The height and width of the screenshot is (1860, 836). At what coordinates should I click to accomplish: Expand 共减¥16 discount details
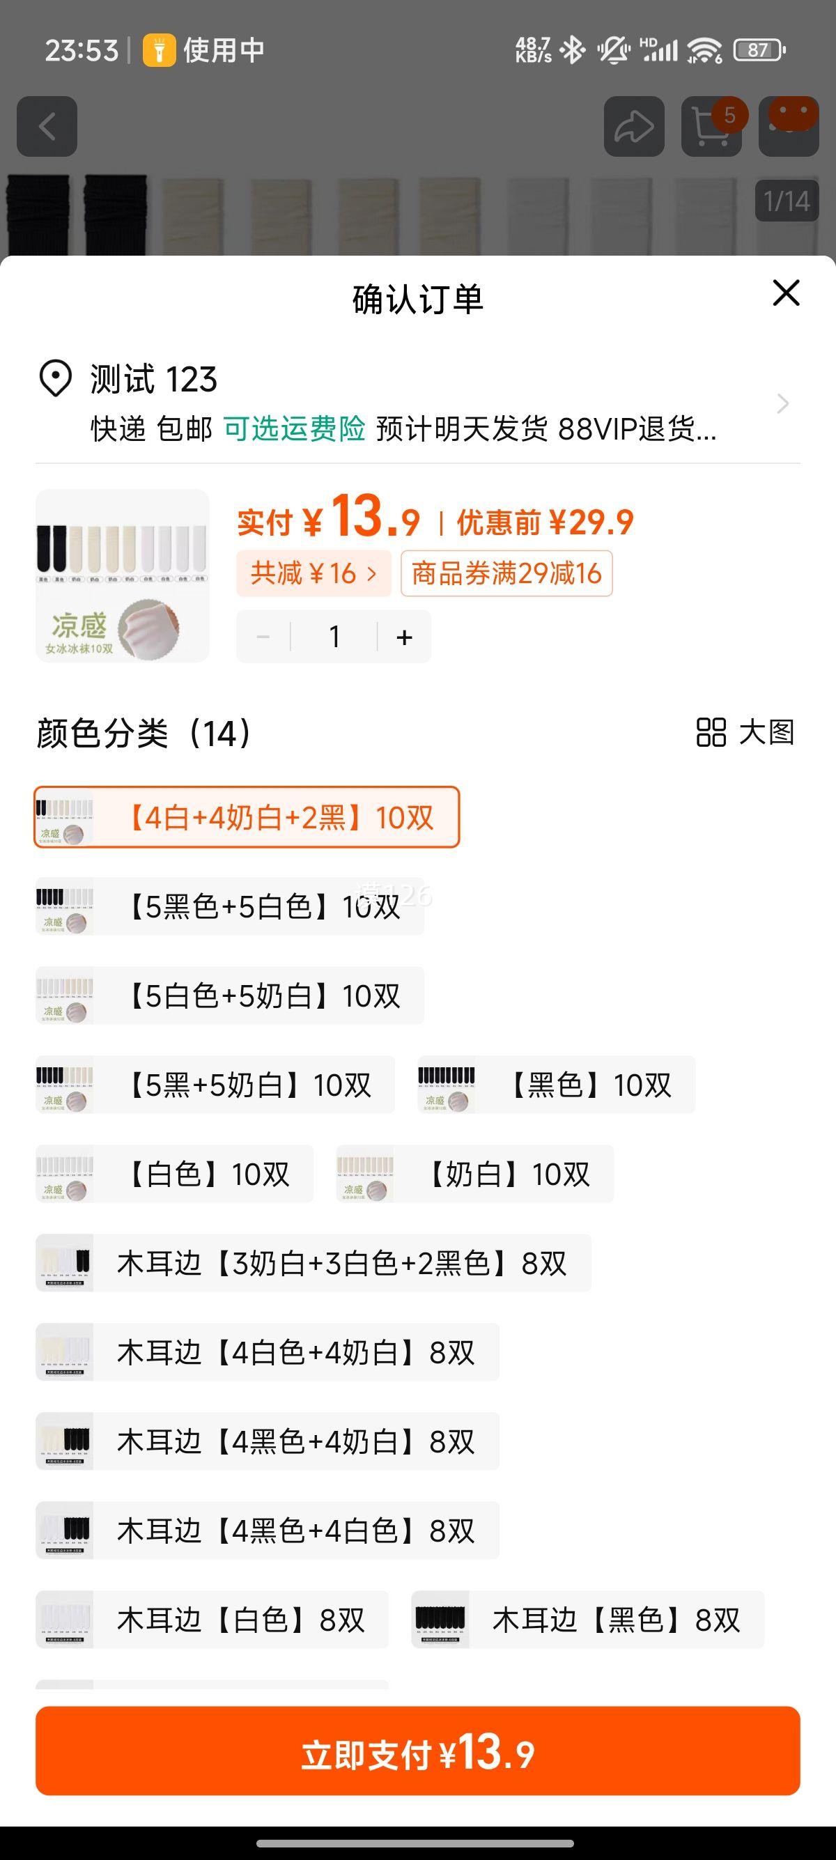(313, 573)
